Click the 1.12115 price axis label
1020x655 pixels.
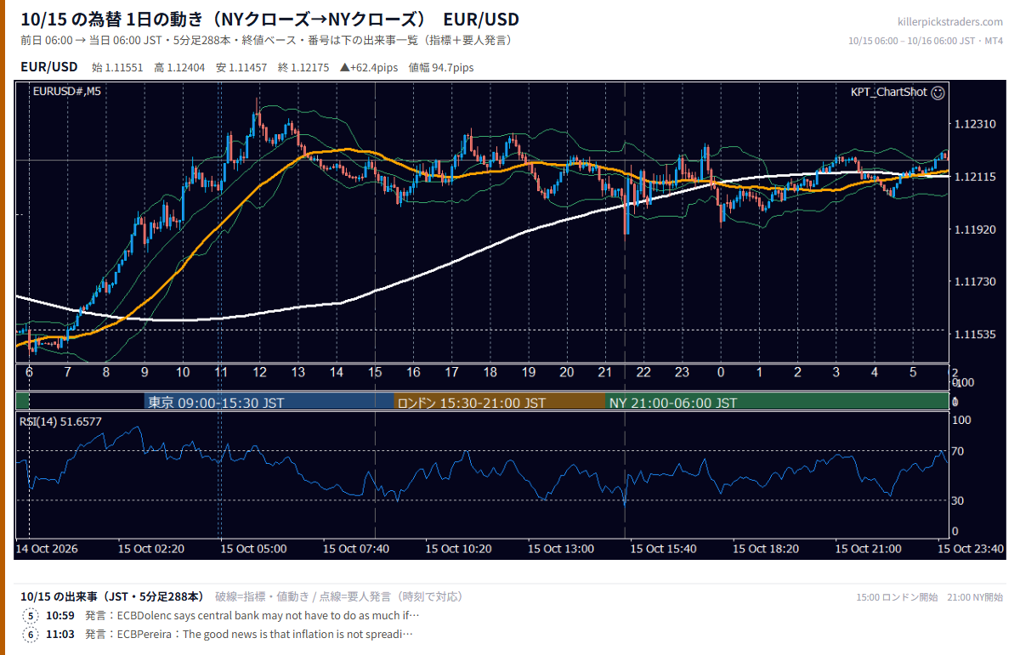coord(975,178)
